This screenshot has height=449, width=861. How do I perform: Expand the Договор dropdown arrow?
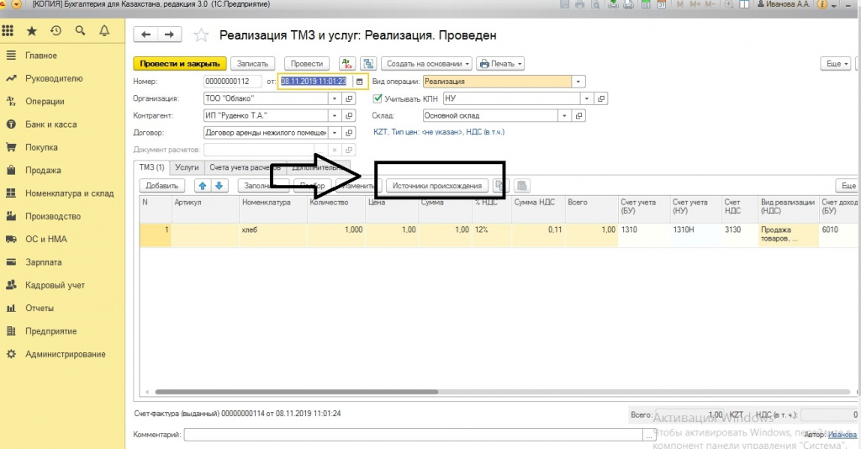(335, 133)
